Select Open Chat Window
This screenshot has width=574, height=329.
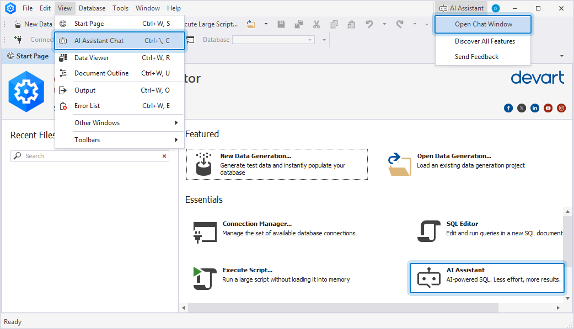[483, 24]
